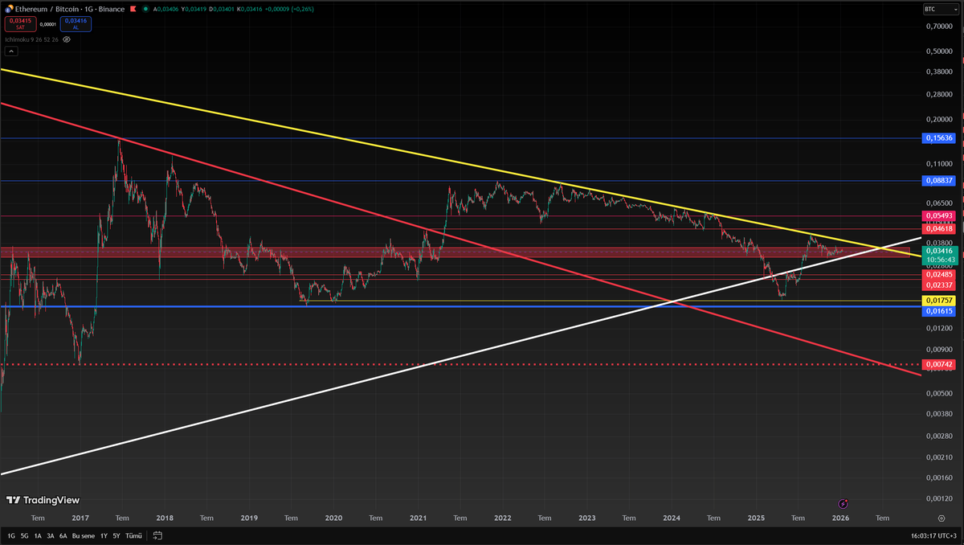
Task: Select the 1Y time range
Action: point(104,536)
